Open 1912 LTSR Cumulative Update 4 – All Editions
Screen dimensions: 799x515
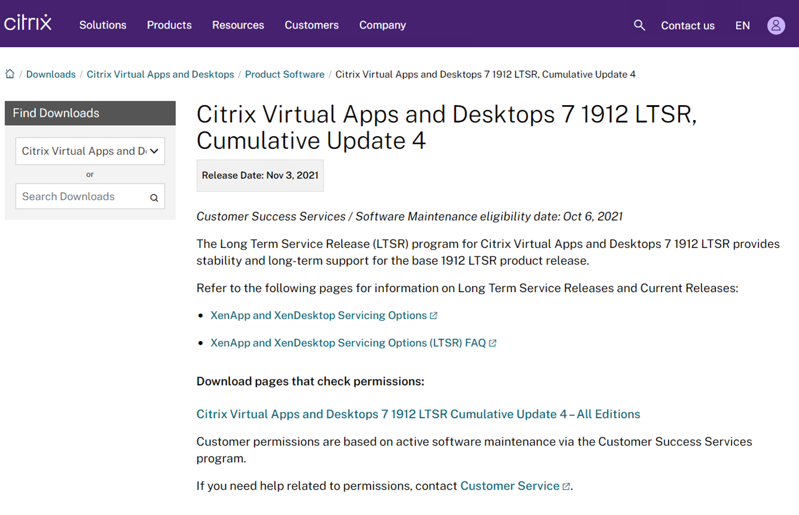418,414
